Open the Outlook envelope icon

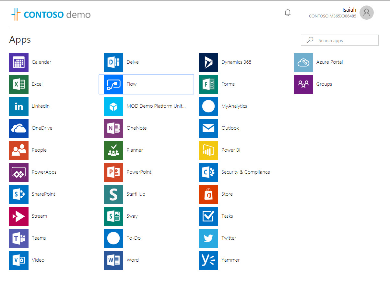point(208,128)
